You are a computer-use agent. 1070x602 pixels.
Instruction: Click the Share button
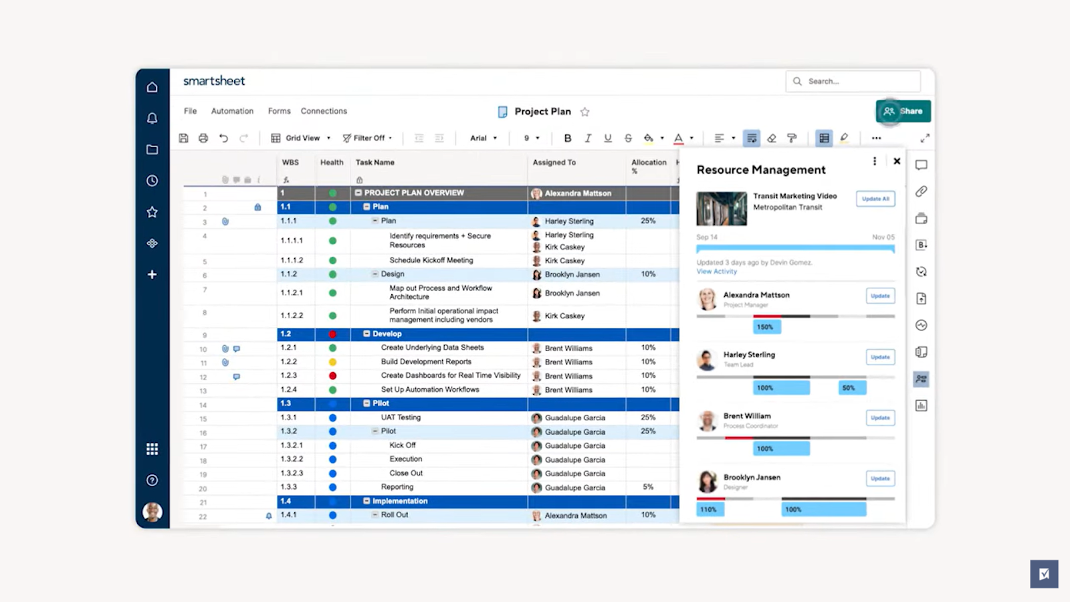click(x=904, y=111)
